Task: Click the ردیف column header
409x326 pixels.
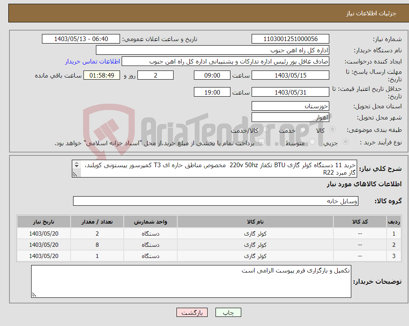Action: (394, 221)
